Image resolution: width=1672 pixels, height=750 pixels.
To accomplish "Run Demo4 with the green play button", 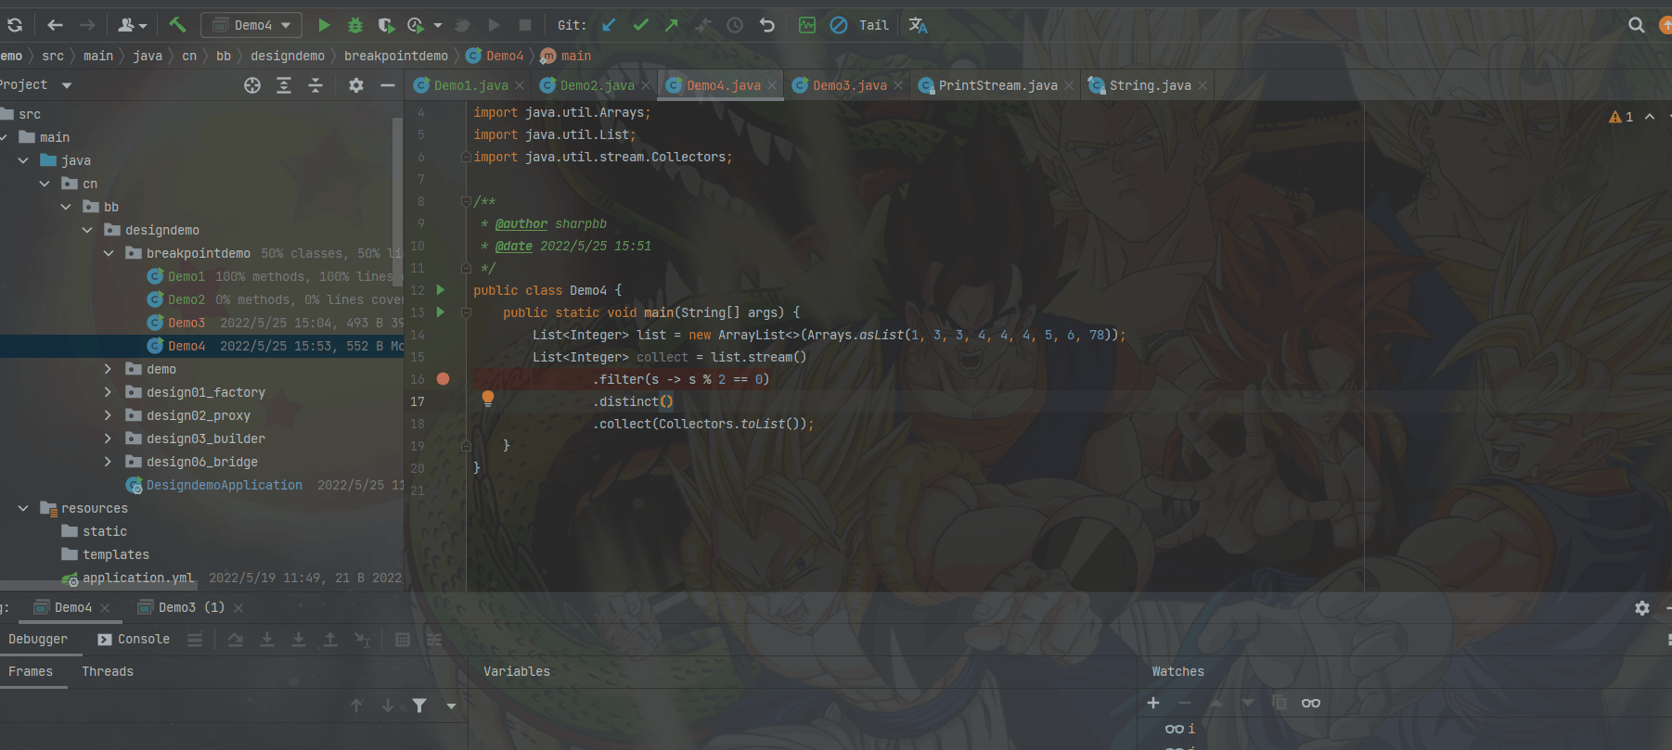I will pyautogui.click(x=324, y=25).
